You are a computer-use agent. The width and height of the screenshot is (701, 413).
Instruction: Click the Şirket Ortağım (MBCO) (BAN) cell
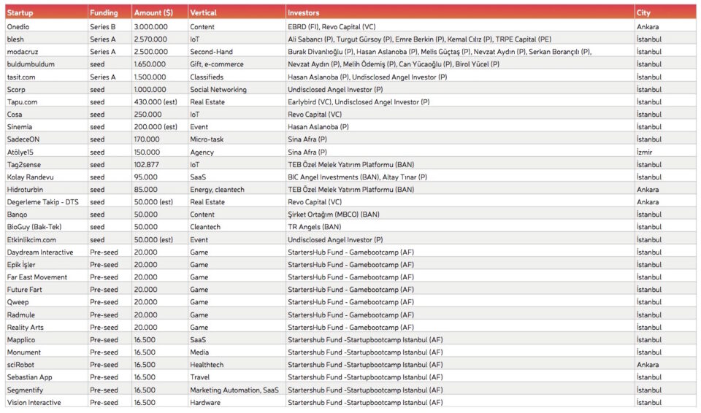(460, 215)
